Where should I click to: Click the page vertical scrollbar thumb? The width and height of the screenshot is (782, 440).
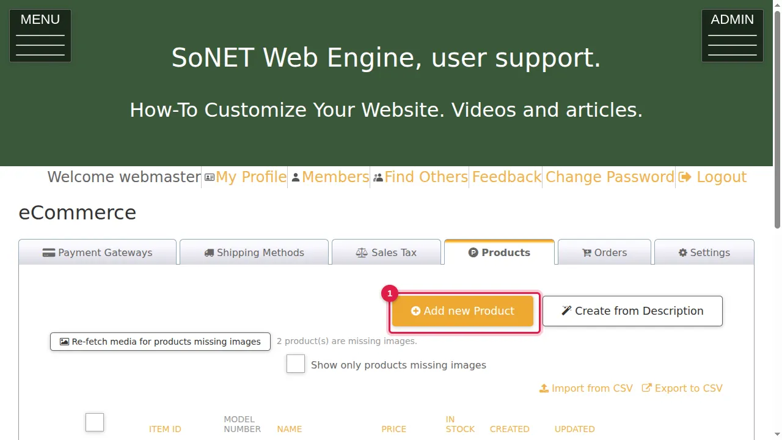tap(777, 119)
